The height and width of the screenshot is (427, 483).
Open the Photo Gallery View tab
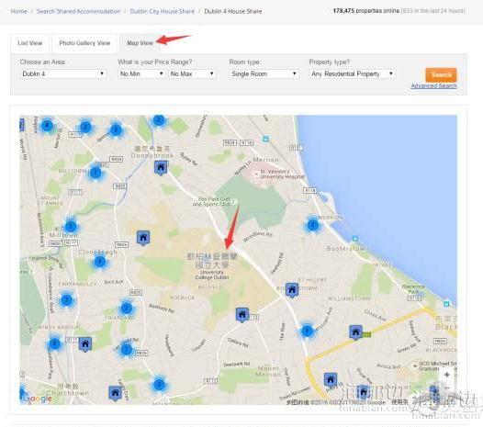[x=84, y=43]
